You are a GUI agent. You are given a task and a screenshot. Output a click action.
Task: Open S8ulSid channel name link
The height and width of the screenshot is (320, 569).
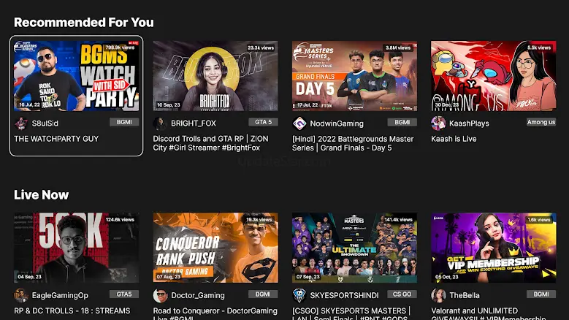45,123
